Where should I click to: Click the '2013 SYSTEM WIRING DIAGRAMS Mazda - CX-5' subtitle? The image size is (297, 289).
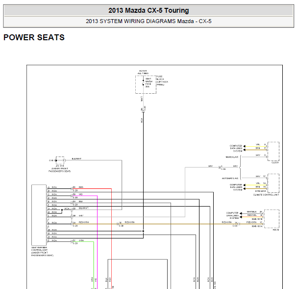(x=148, y=21)
